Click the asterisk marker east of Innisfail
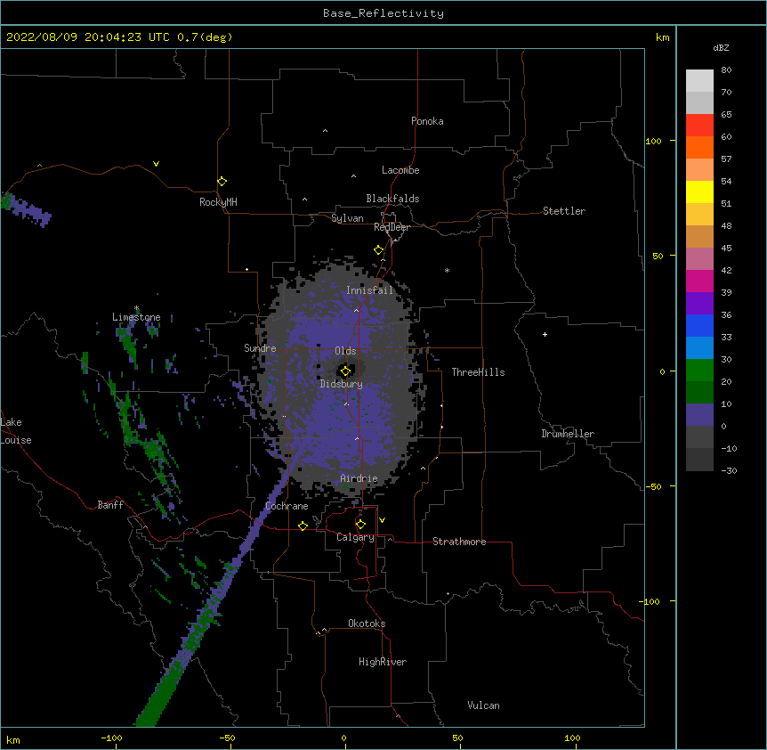This screenshot has width=767, height=750. point(447,271)
